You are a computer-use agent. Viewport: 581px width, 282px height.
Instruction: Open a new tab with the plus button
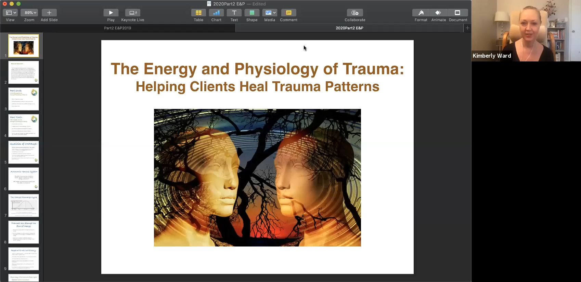[467, 28]
